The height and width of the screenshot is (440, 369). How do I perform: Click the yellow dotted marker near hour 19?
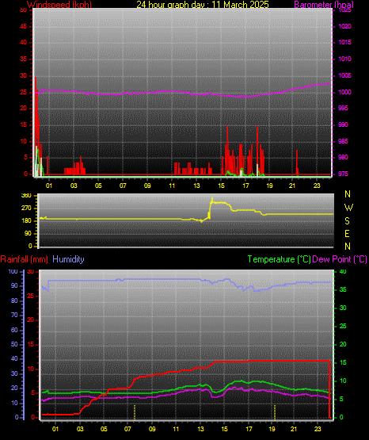point(275,412)
